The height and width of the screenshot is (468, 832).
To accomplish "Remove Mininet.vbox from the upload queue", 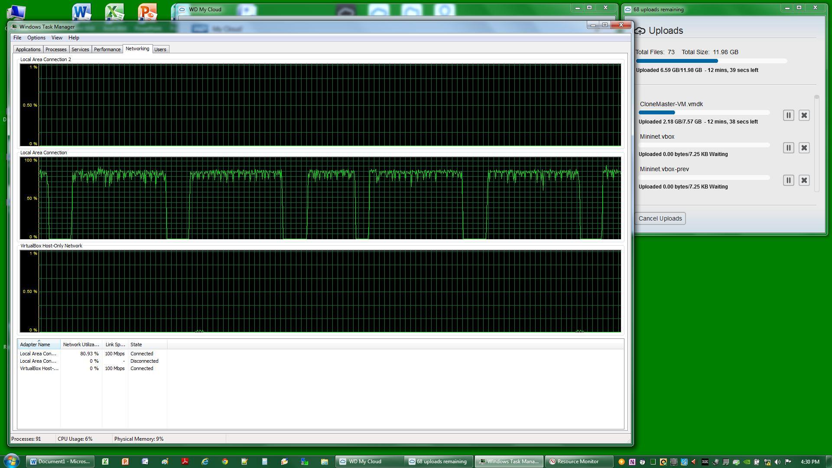I will 804,148.
